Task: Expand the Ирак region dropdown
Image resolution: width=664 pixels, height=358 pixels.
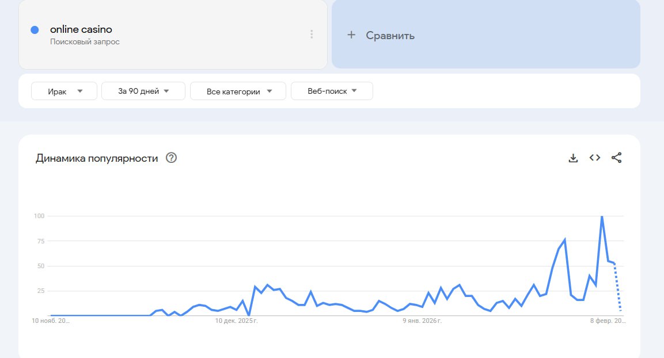Action: (x=64, y=91)
